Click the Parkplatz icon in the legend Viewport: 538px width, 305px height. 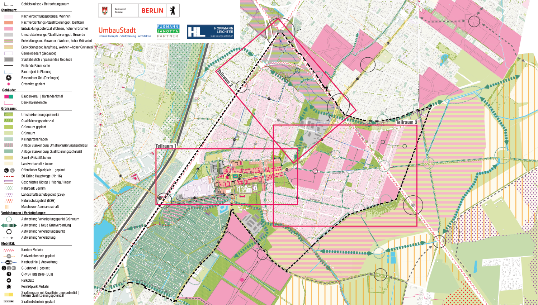9,280
